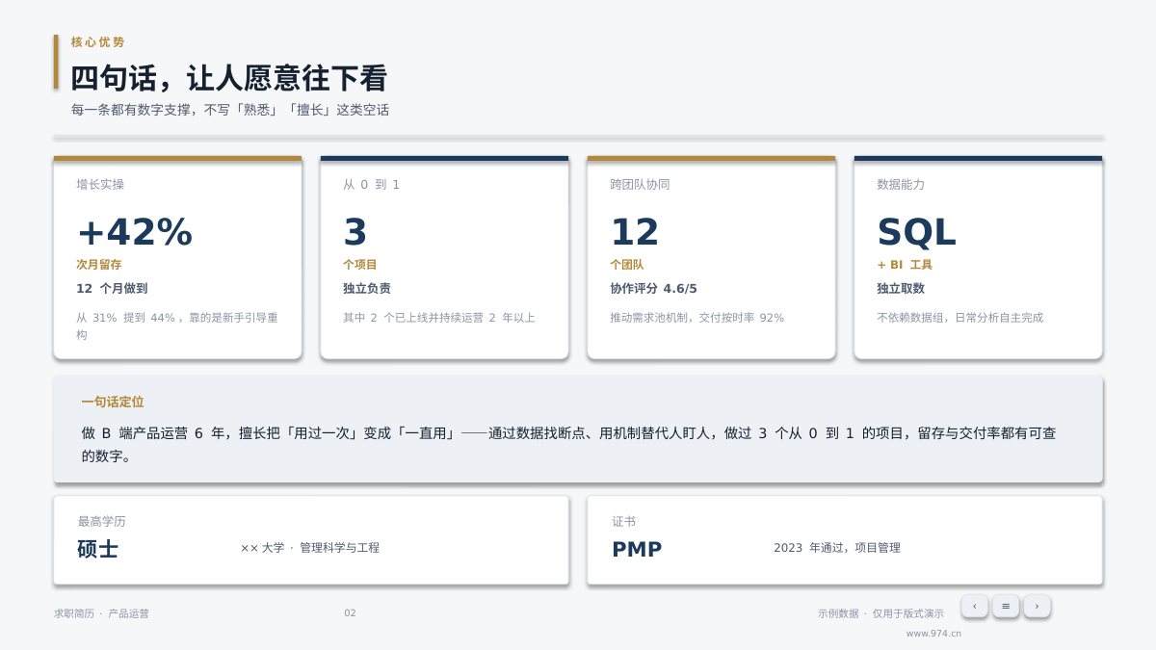The height and width of the screenshot is (650, 1156).
Task: Select the 示例数据 · 仅用于版式演示 footer note
Action: tap(881, 612)
